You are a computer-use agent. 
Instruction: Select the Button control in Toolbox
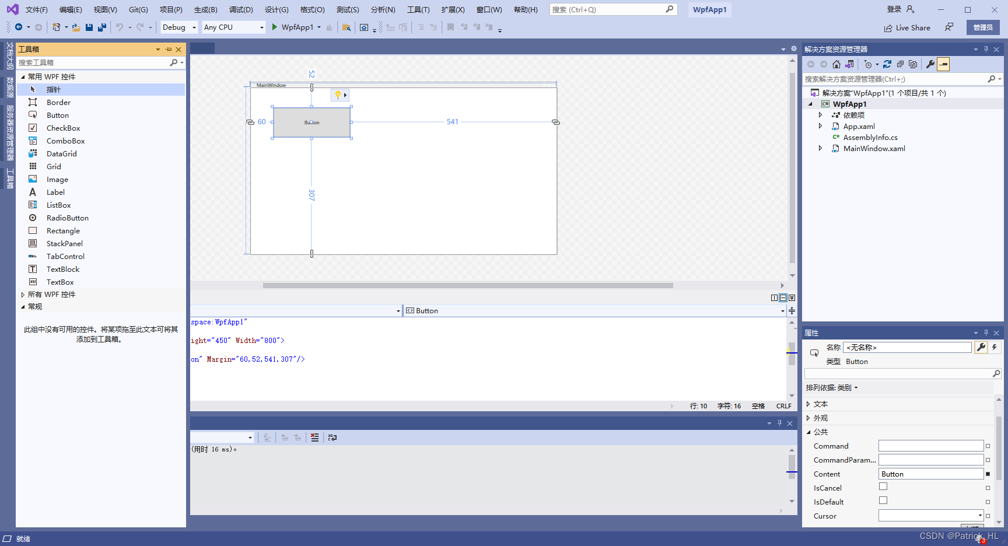pyautogui.click(x=101, y=115)
